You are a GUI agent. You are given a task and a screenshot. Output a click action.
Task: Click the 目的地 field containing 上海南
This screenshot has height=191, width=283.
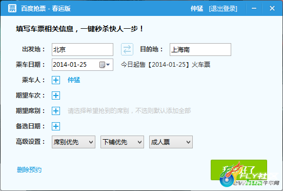(x=200, y=49)
